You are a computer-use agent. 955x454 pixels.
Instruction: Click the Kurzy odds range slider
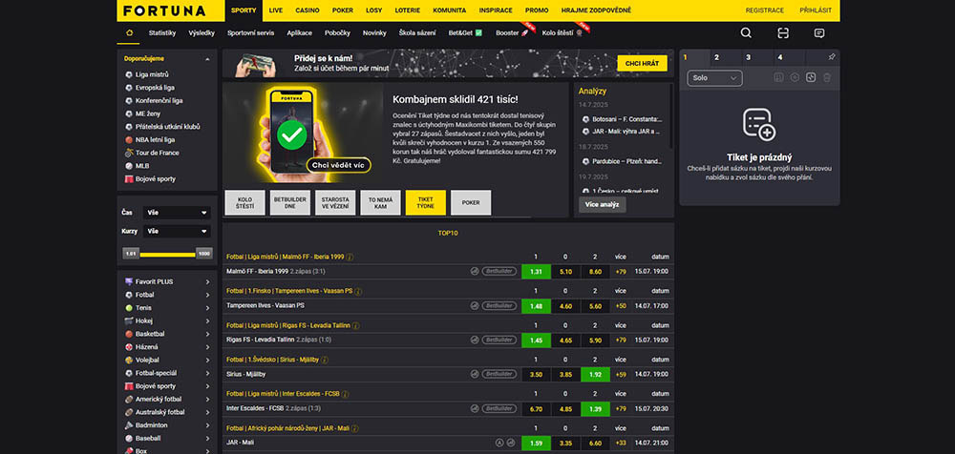[x=168, y=254]
